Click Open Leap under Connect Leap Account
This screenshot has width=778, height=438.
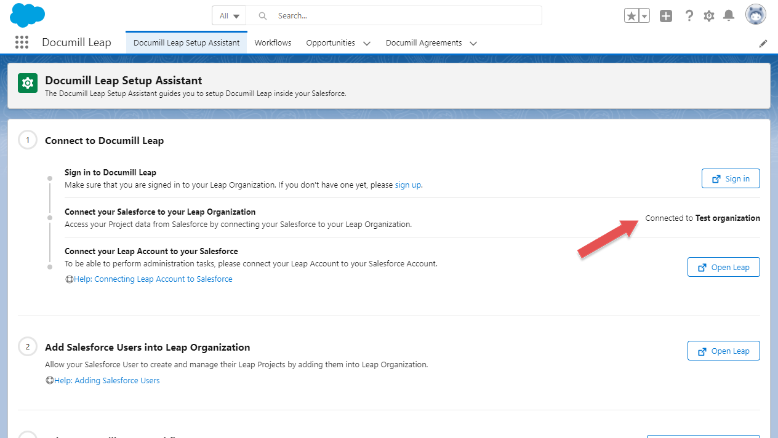(x=723, y=267)
